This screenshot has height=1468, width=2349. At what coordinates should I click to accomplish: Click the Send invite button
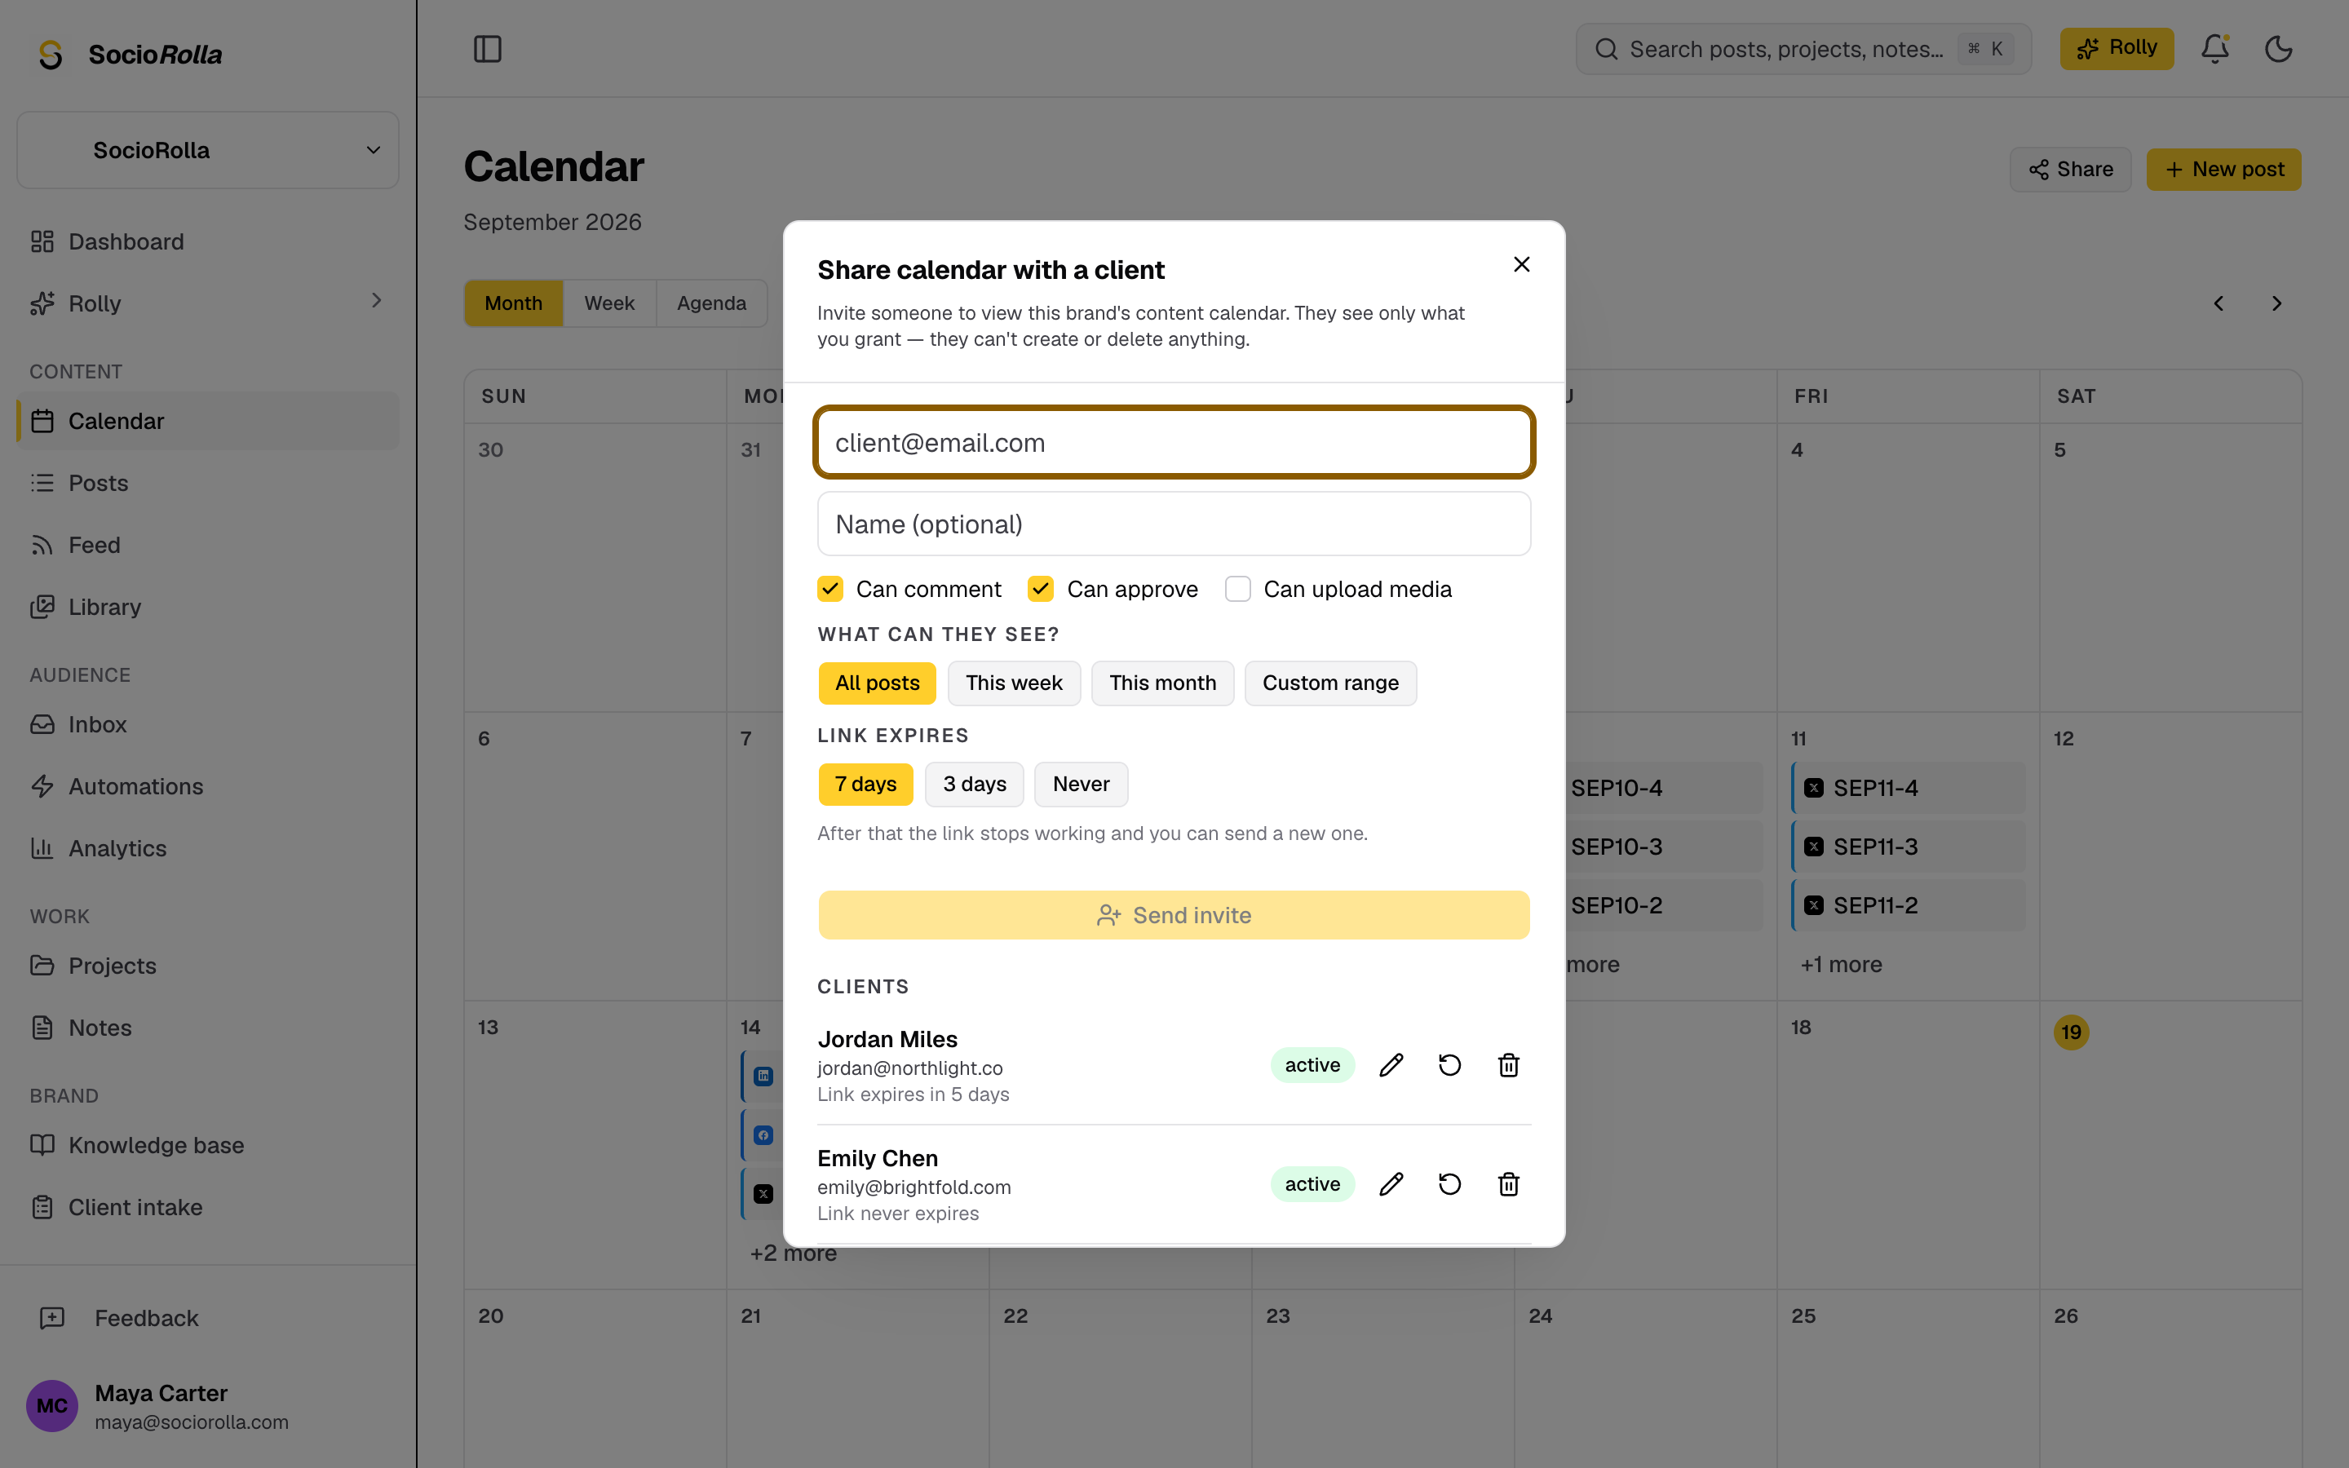click(1174, 916)
